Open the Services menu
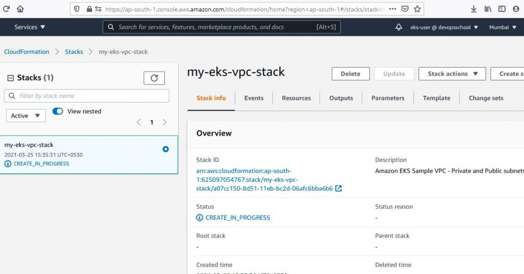Image resolution: width=524 pixels, height=274 pixels. pos(30,27)
